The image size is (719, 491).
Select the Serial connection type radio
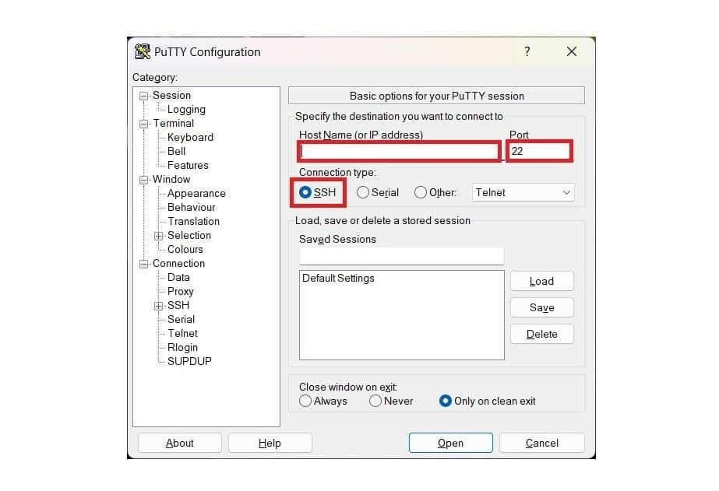[363, 192]
